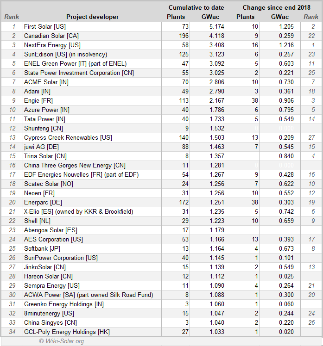Click the rank number 34 in left column
This screenshot has width=323, height=346.
coord(13,332)
